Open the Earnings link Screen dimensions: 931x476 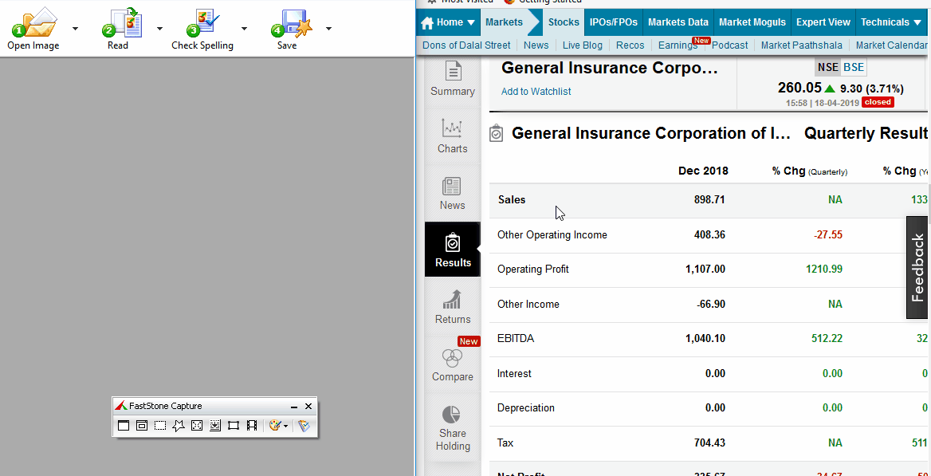pos(678,45)
